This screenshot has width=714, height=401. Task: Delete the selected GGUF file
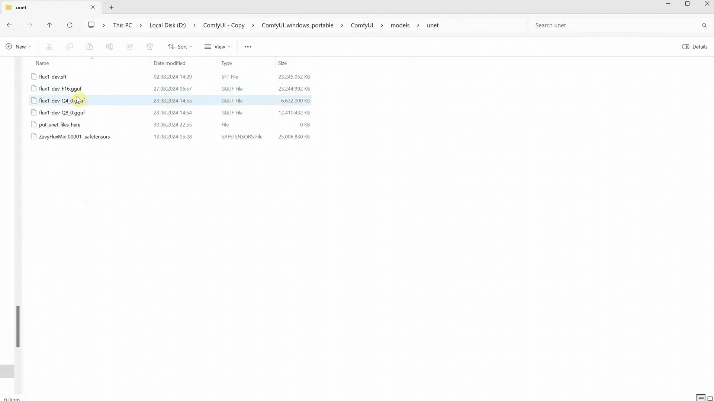tap(149, 46)
